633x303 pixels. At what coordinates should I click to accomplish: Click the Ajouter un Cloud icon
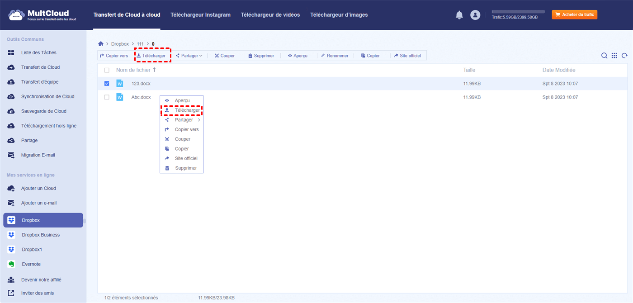(11, 188)
